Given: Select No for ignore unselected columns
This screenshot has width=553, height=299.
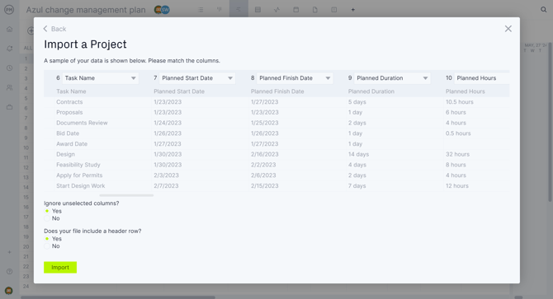Looking at the screenshot, I should (47, 218).
